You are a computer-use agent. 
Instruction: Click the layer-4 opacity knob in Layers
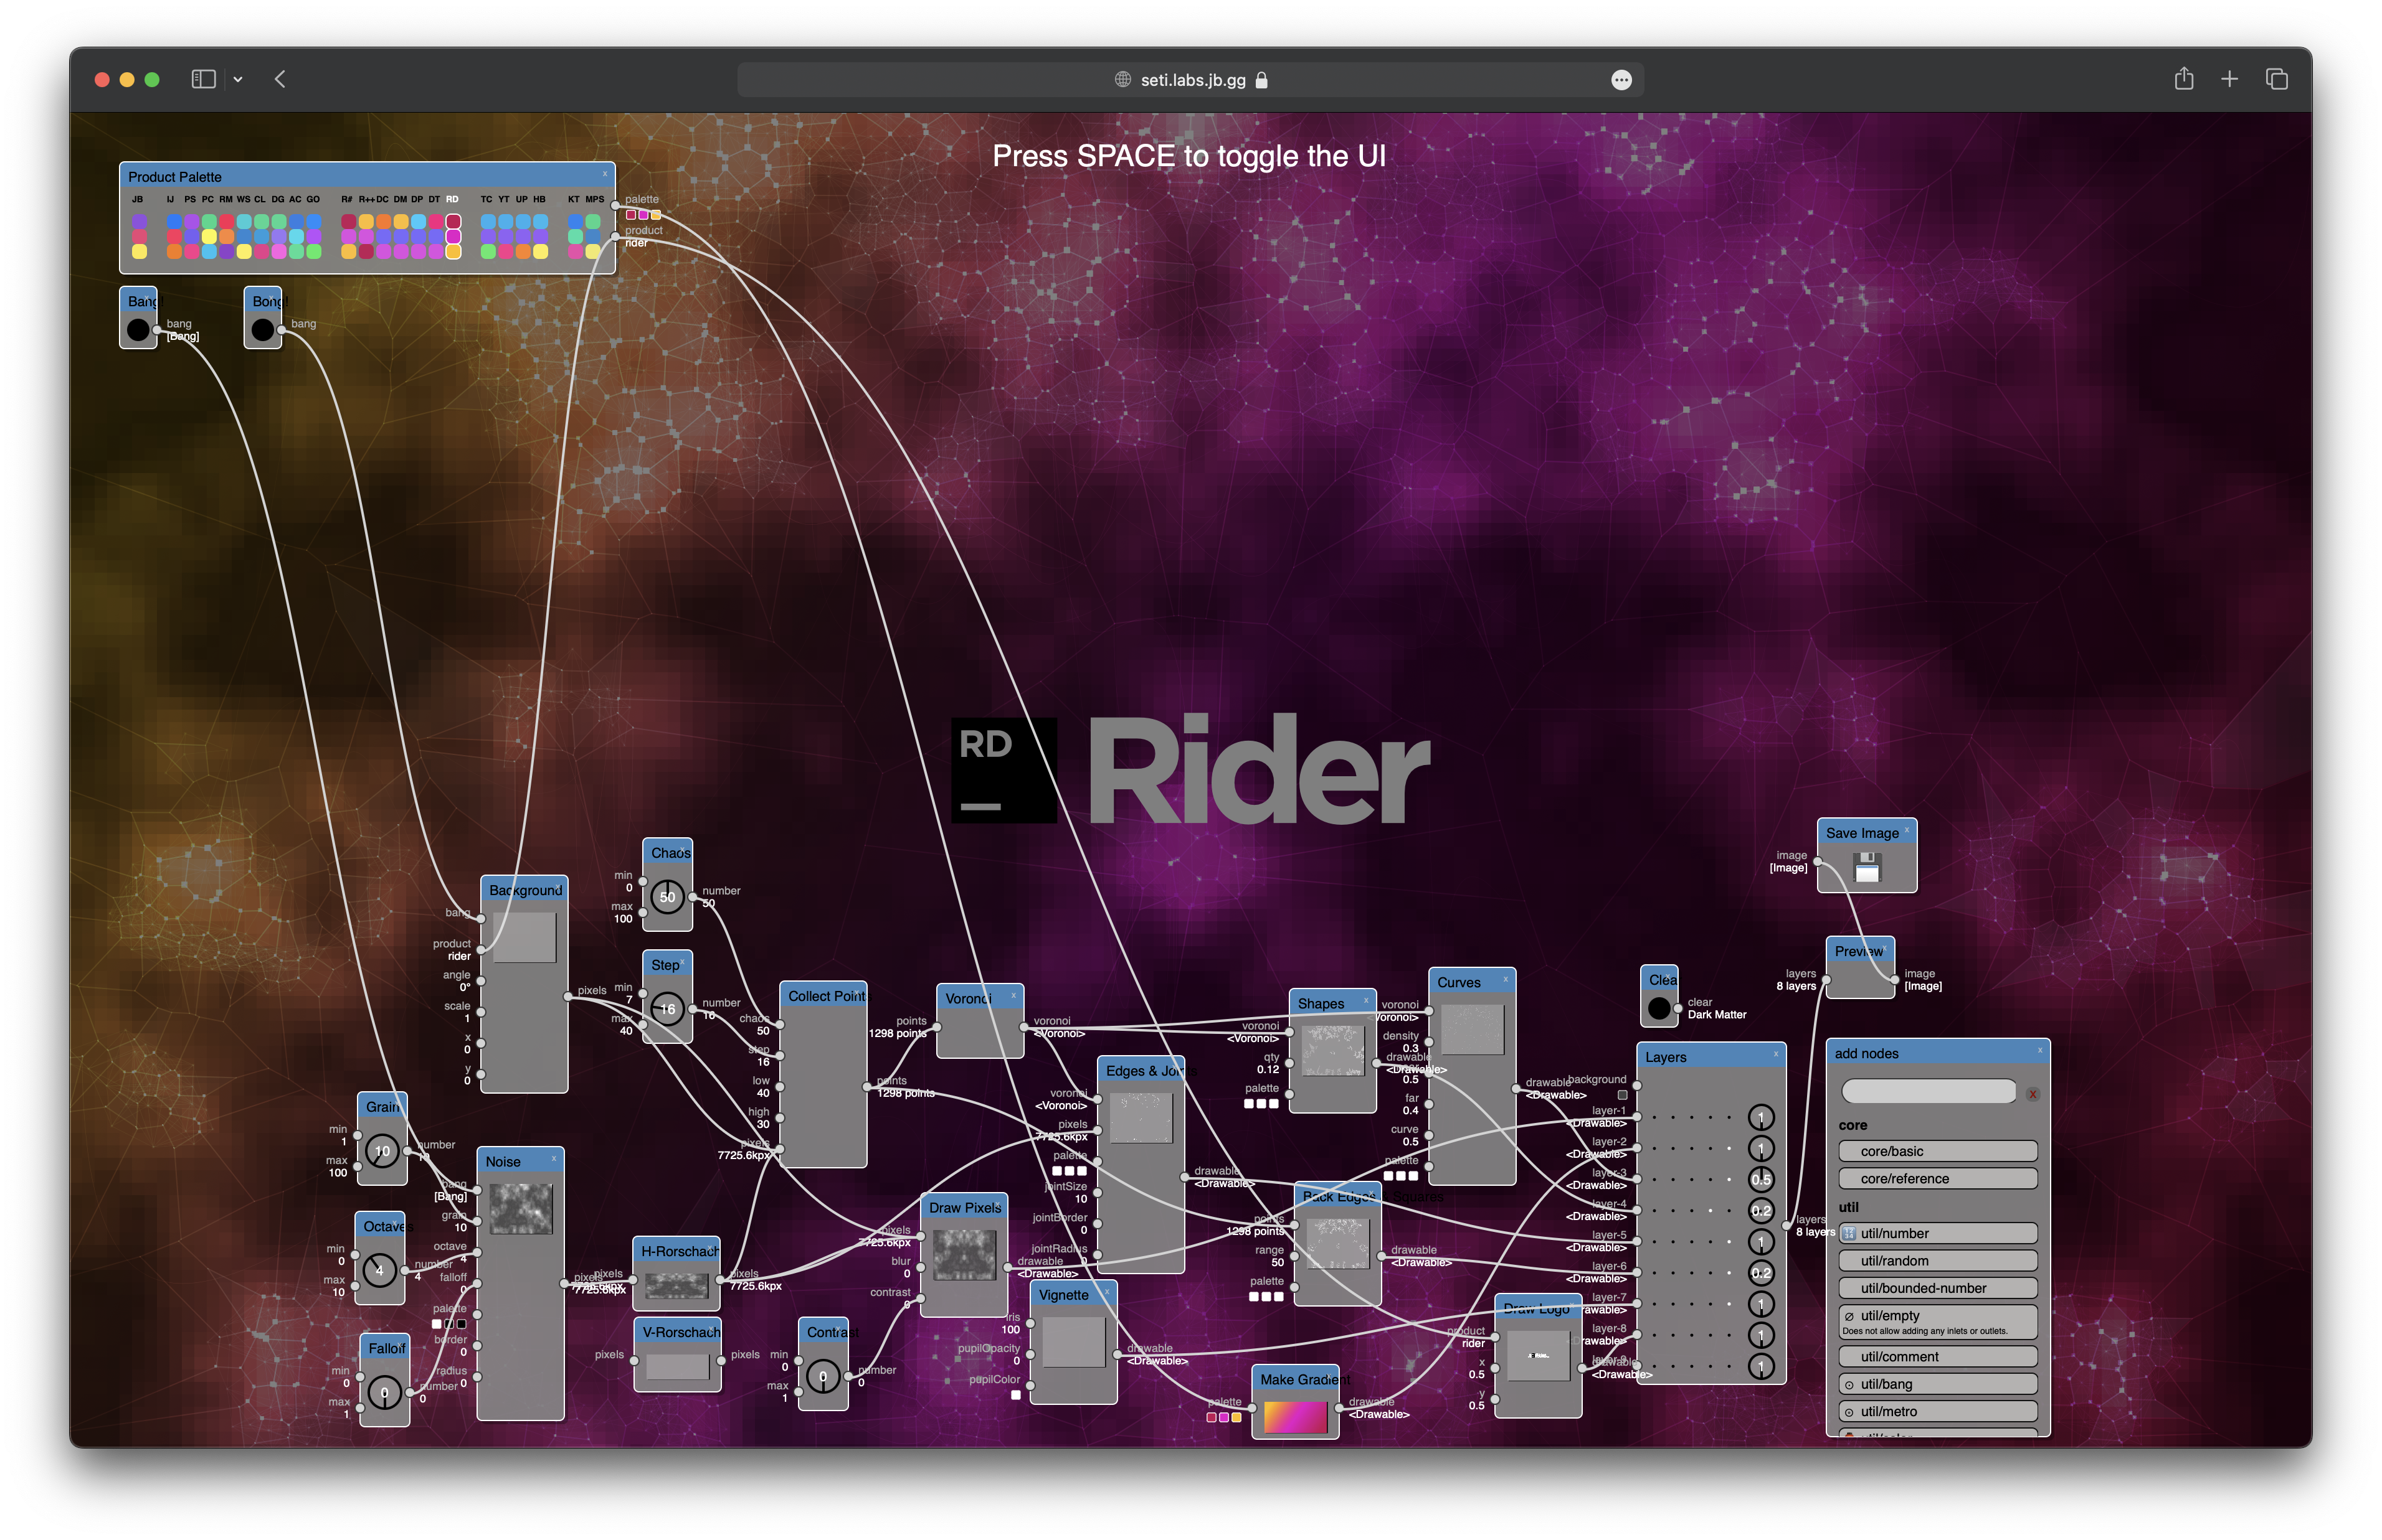pyautogui.click(x=1761, y=1211)
